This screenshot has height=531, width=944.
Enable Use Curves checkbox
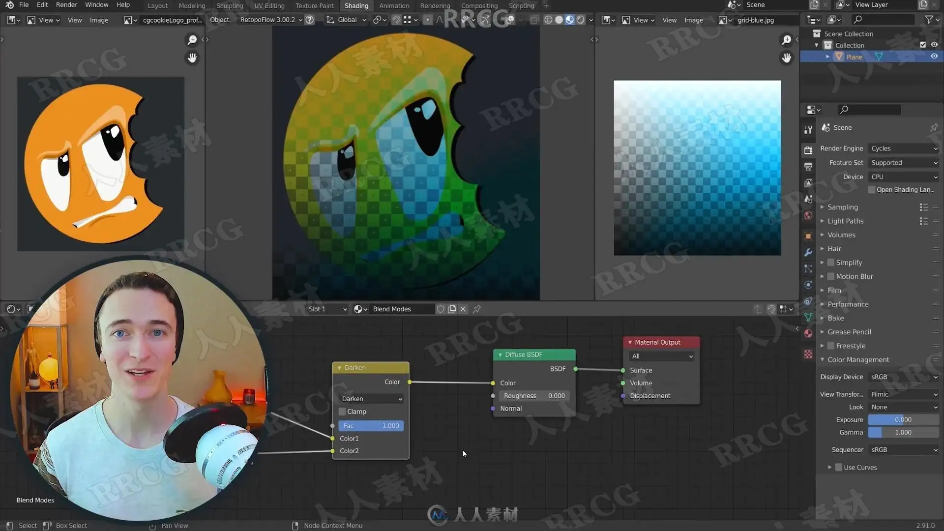coord(839,467)
